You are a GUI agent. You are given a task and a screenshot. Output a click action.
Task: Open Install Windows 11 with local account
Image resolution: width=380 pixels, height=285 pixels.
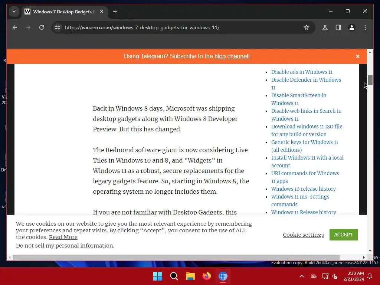coord(307,161)
